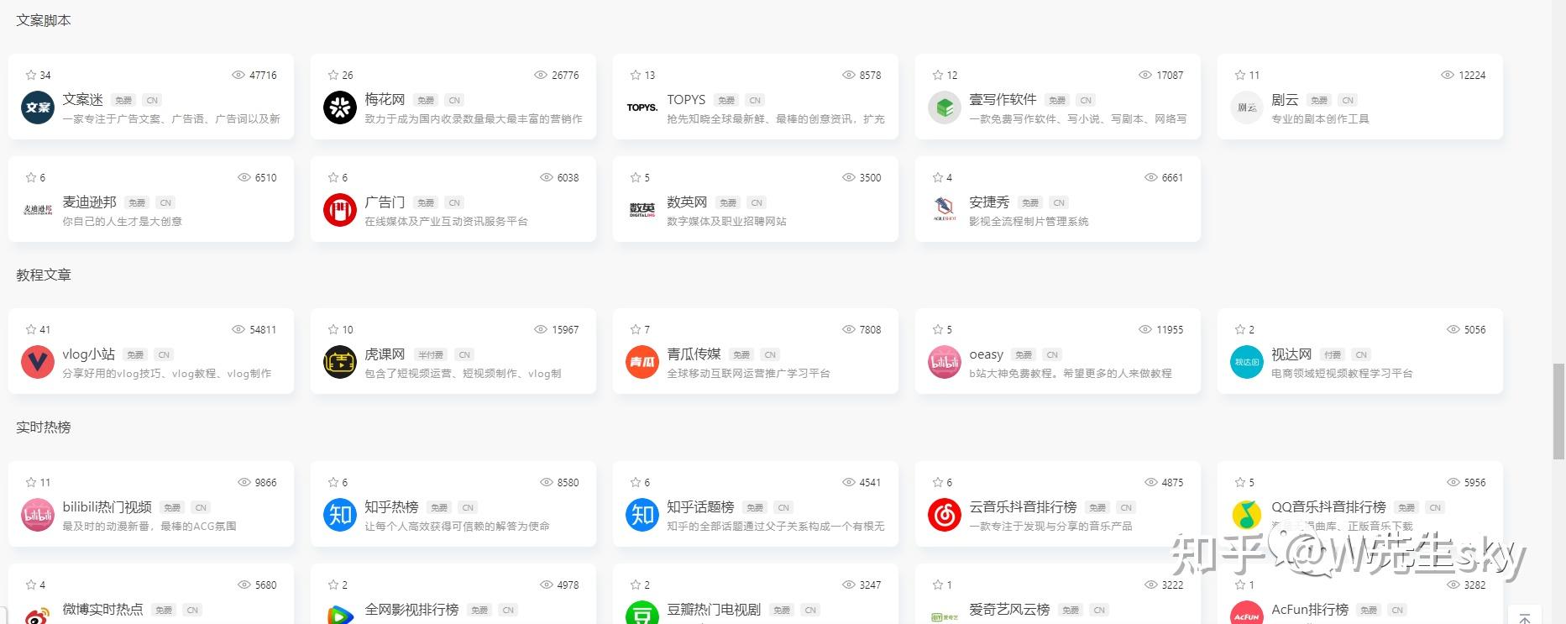Click the 知乎热榜 blue 知 icon
Viewport: 1566px width, 624px height.
coord(340,515)
